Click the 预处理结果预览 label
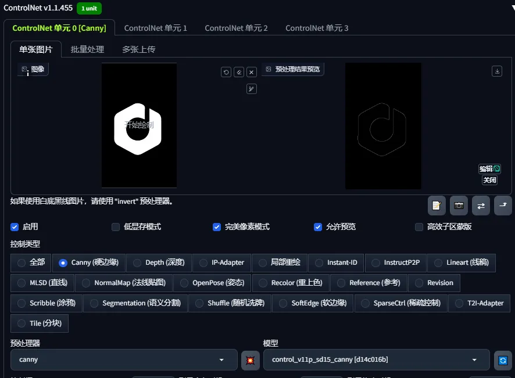Viewport: 515px width, 378px height. (x=293, y=69)
